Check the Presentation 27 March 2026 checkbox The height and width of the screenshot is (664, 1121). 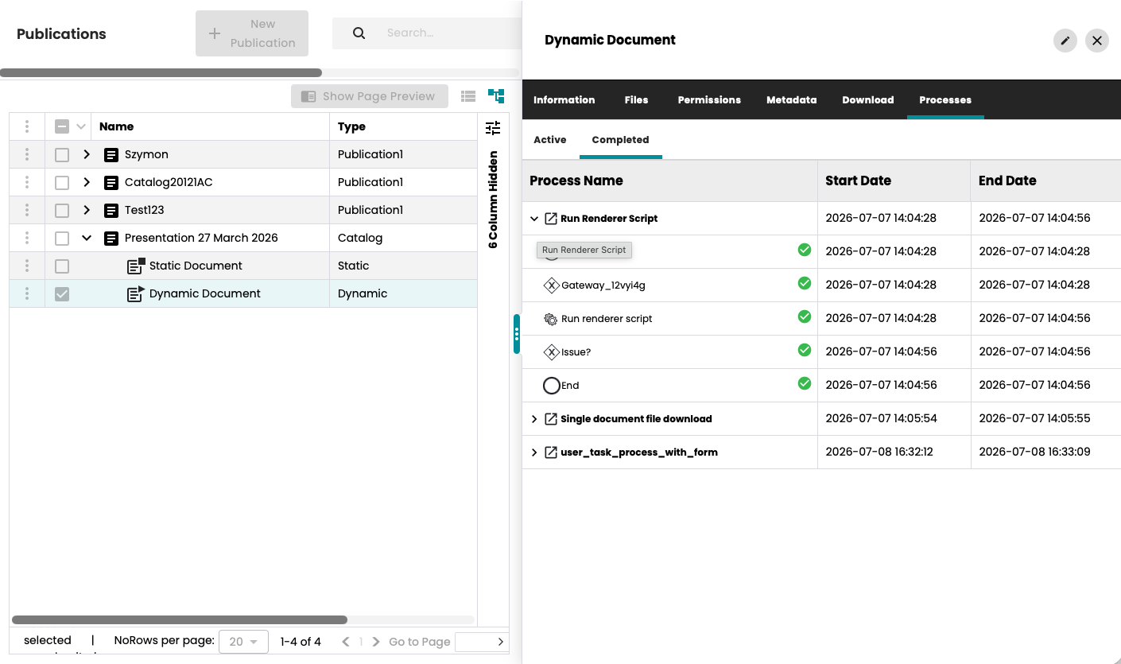coord(62,239)
